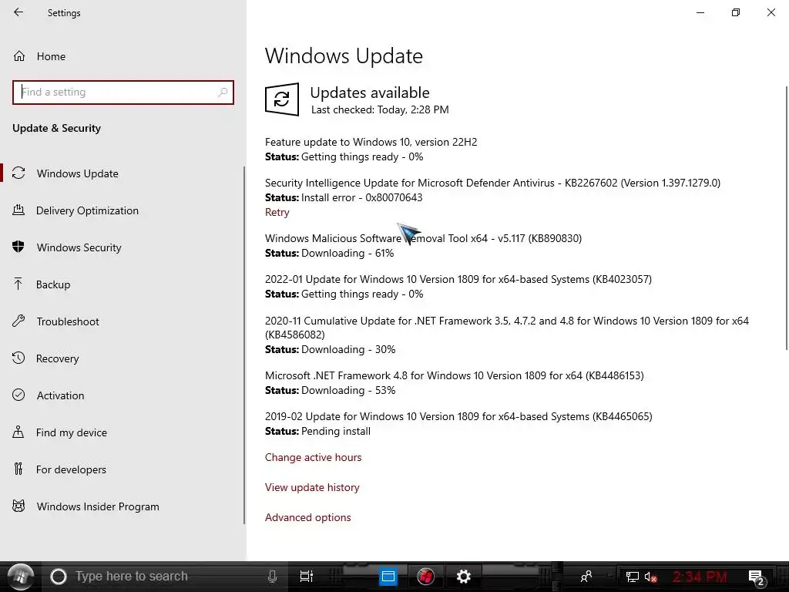
Task: Click the Windows Security shield icon
Action: point(18,247)
